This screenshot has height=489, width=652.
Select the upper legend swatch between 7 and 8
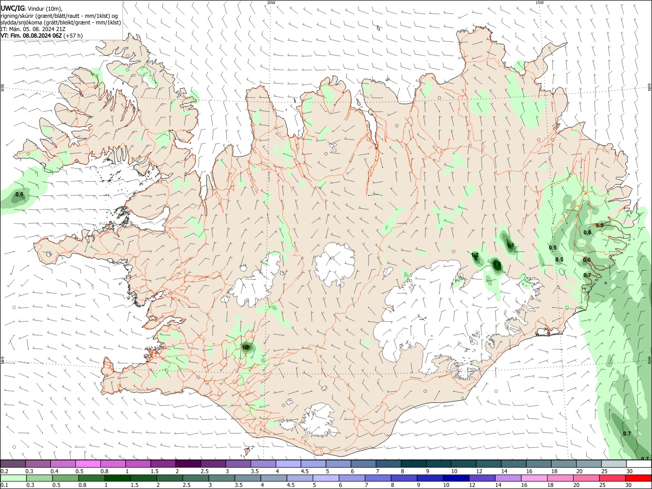[x=389, y=464]
